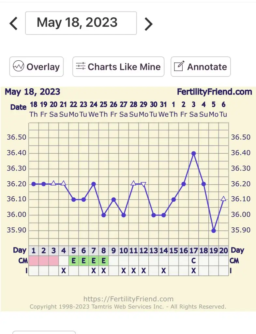Click the triangle marker on day 4
Screen dimensions: 256x334
64,183
